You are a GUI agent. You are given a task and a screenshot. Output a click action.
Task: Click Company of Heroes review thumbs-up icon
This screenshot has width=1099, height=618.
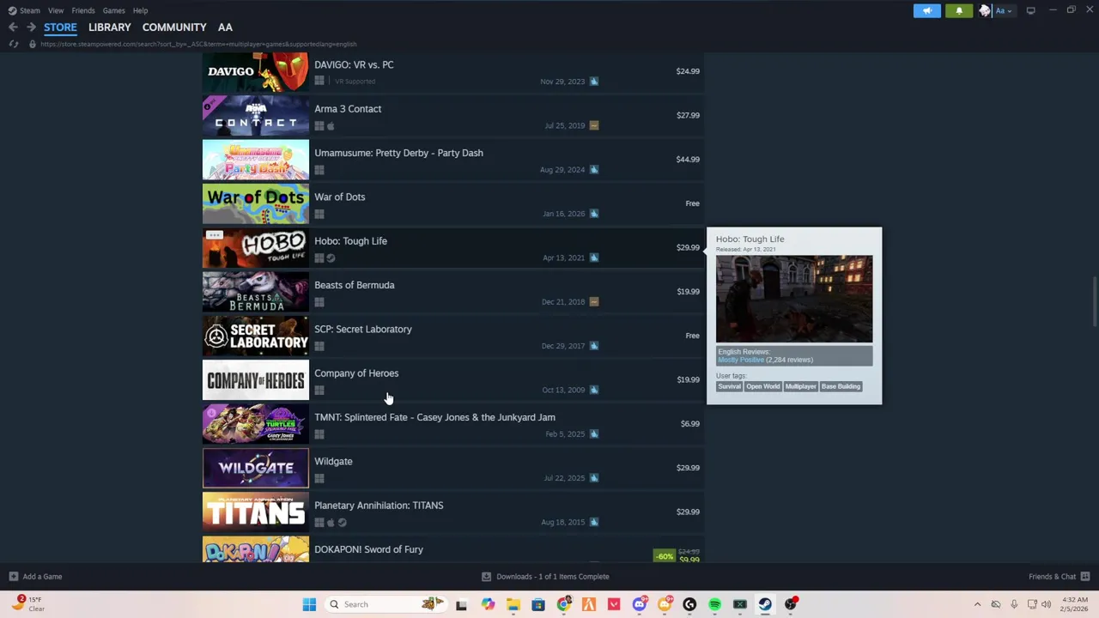pos(594,390)
